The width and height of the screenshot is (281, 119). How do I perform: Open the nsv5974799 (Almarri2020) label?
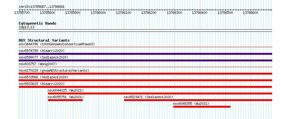coord(42,51)
